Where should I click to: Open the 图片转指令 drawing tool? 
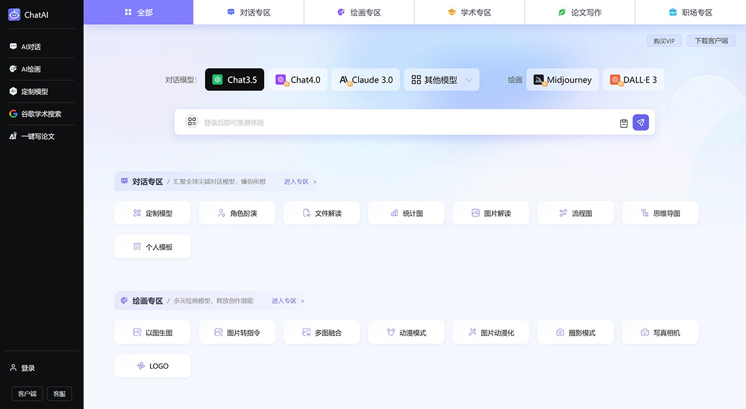coord(237,332)
